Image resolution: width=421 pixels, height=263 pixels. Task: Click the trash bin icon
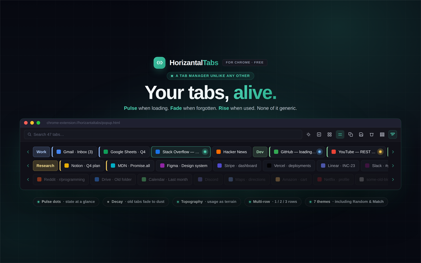pos(372,134)
